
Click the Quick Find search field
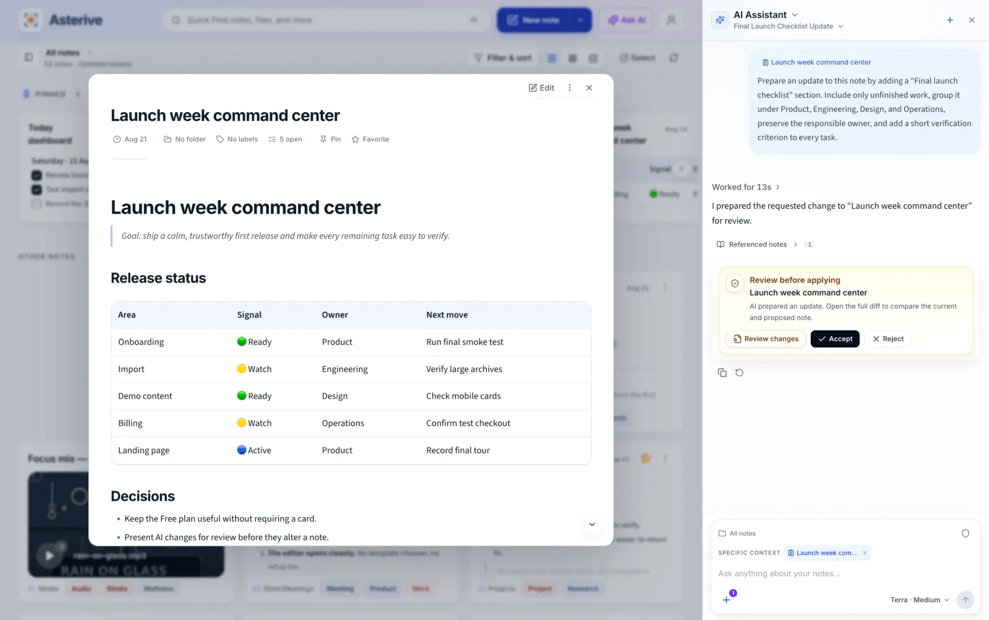tap(326, 20)
